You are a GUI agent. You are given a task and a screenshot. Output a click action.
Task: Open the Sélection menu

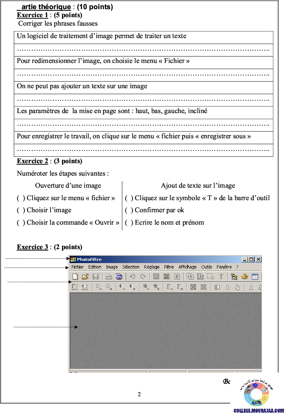pyautogui.click(x=131, y=267)
